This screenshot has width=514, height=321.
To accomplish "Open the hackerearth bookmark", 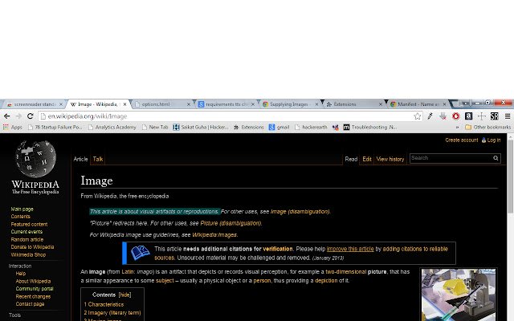I will pyautogui.click(x=311, y=127).
